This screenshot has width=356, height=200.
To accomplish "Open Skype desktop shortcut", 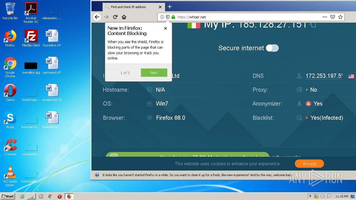I will pyautogui.click(x=10, y=120).
